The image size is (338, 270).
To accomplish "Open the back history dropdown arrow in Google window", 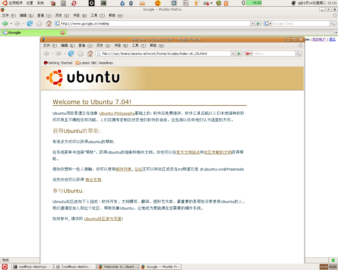I will [11, 23].
